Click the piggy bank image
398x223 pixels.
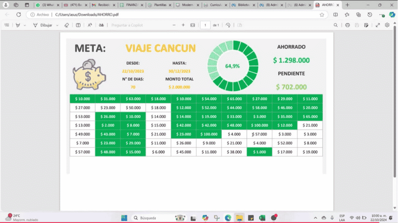coord(89,74)
